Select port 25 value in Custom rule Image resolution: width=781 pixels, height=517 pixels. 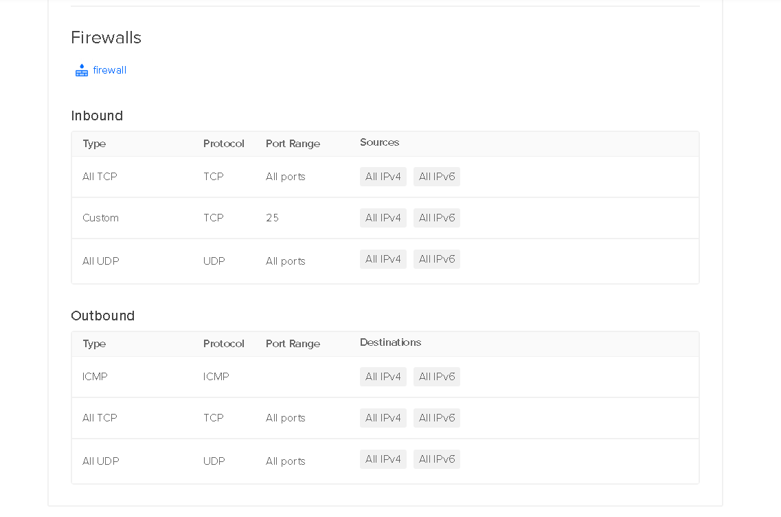coord(272,218)
